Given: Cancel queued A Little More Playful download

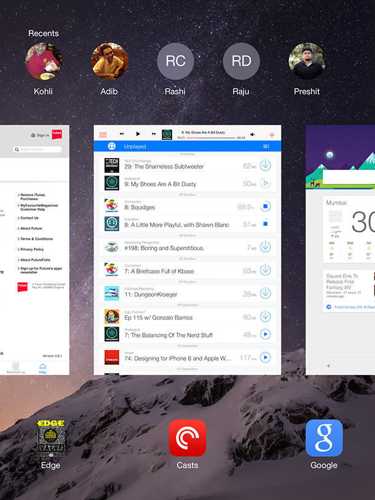Looking at the screenshot, I should click(x=266, y=224).
